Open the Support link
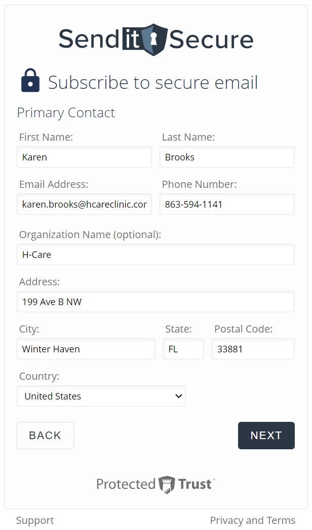This screenshot has width=312, height=530. pyautogui.click(x=35, y=520)
